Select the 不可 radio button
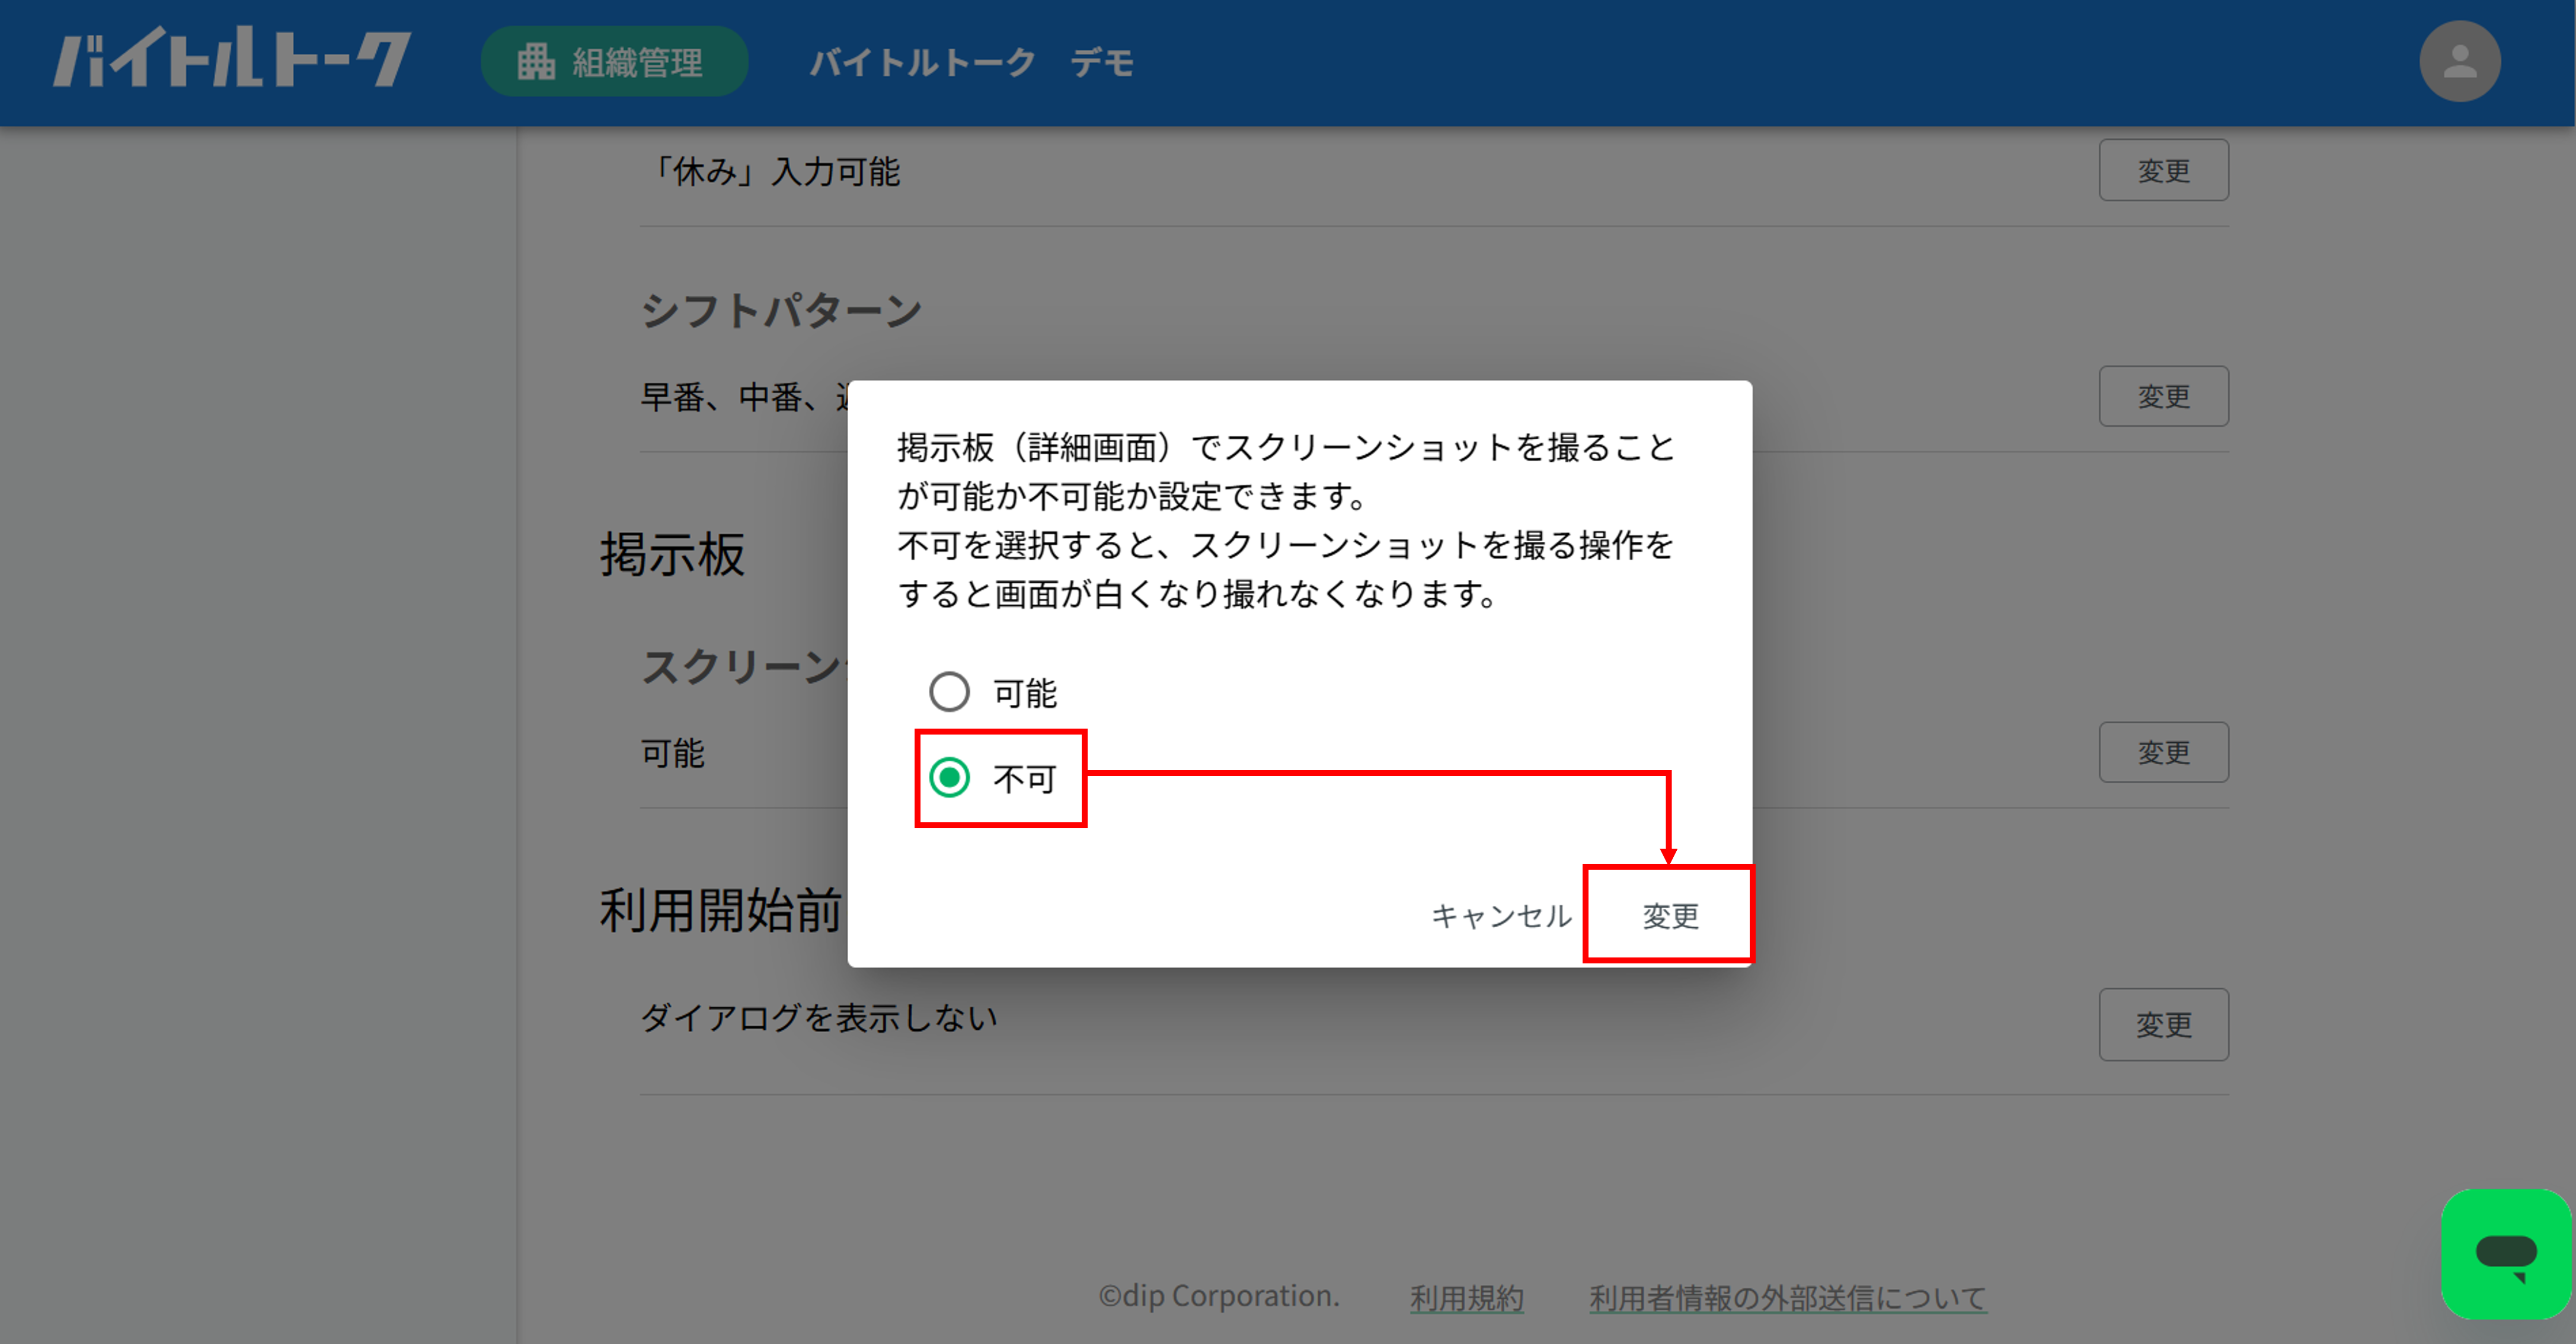The width and height of the screenshot is (2576, 1344). pyautogui.click(x=949, y=777)
